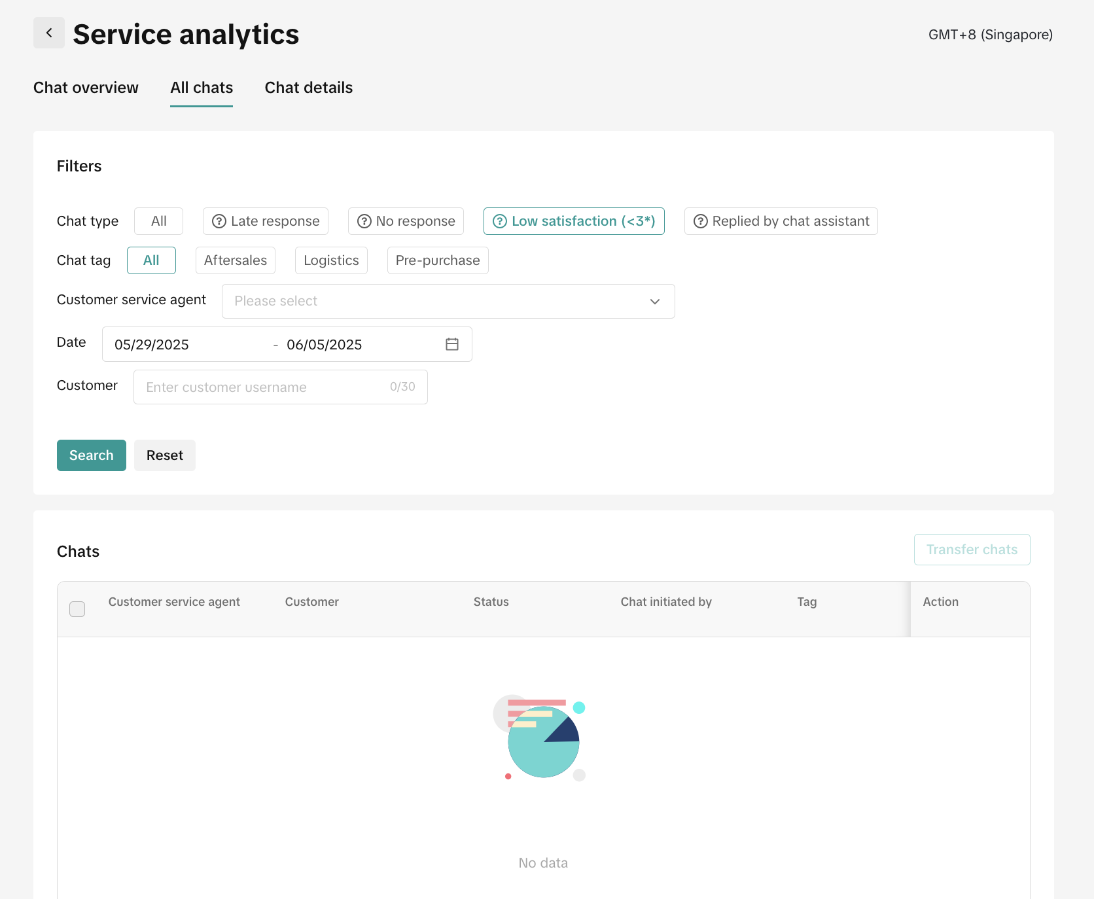Switch to the Chat details tab
1094x899 pixels.
click(x=309, y=88)
